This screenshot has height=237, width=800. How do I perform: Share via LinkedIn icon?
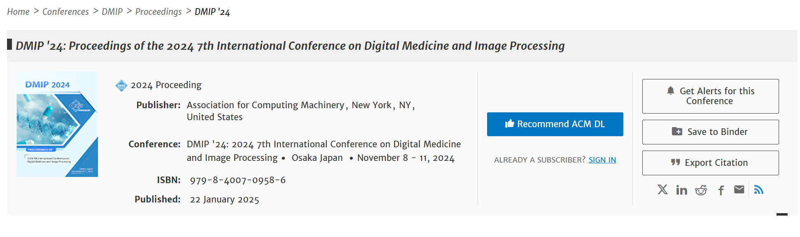pyautogui.click(x=681, y=190)
